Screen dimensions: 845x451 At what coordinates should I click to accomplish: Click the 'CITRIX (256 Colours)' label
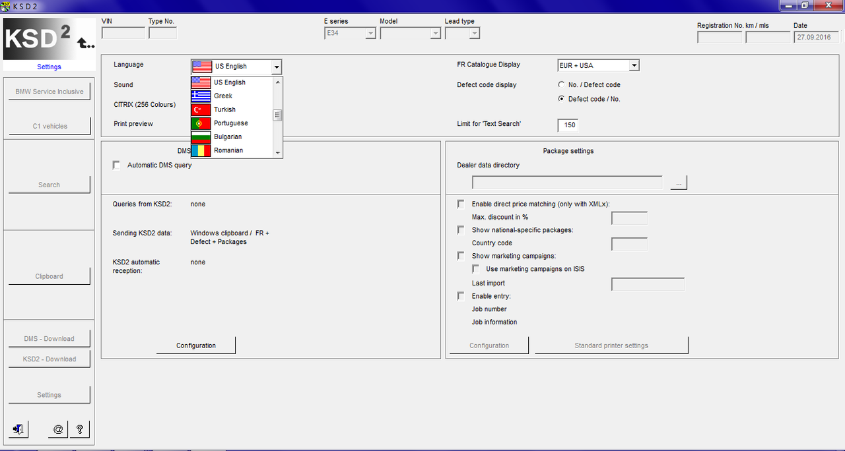(x=145, y=104)
